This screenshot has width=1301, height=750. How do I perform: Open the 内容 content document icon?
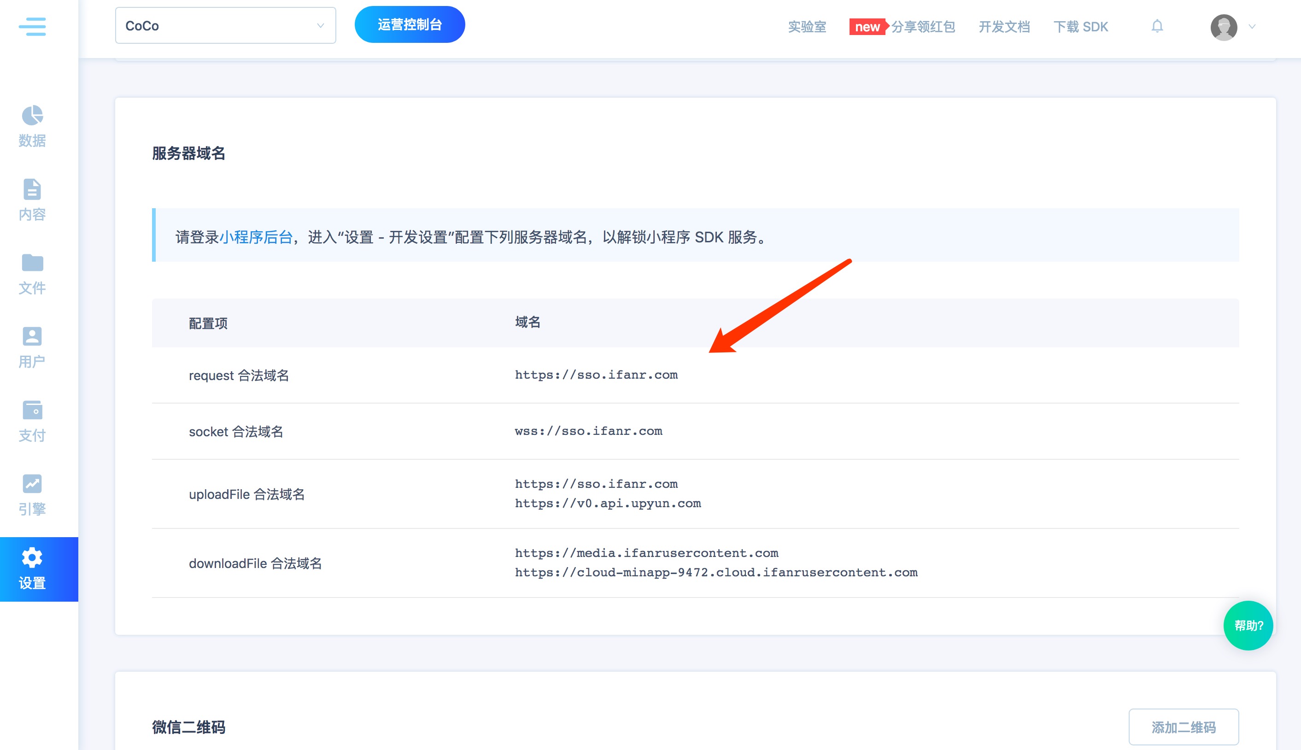[x=32, y=189]
